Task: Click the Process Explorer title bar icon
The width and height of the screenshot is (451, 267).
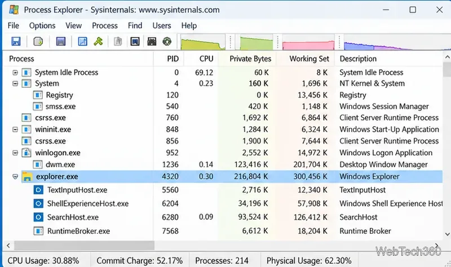Action: tap(14, 10)
